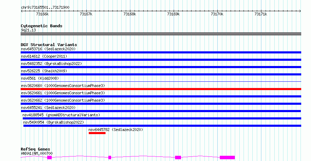
Task: Click the nsv6445782 (Sedlazeck2020) label
Action: pos(116,130)
